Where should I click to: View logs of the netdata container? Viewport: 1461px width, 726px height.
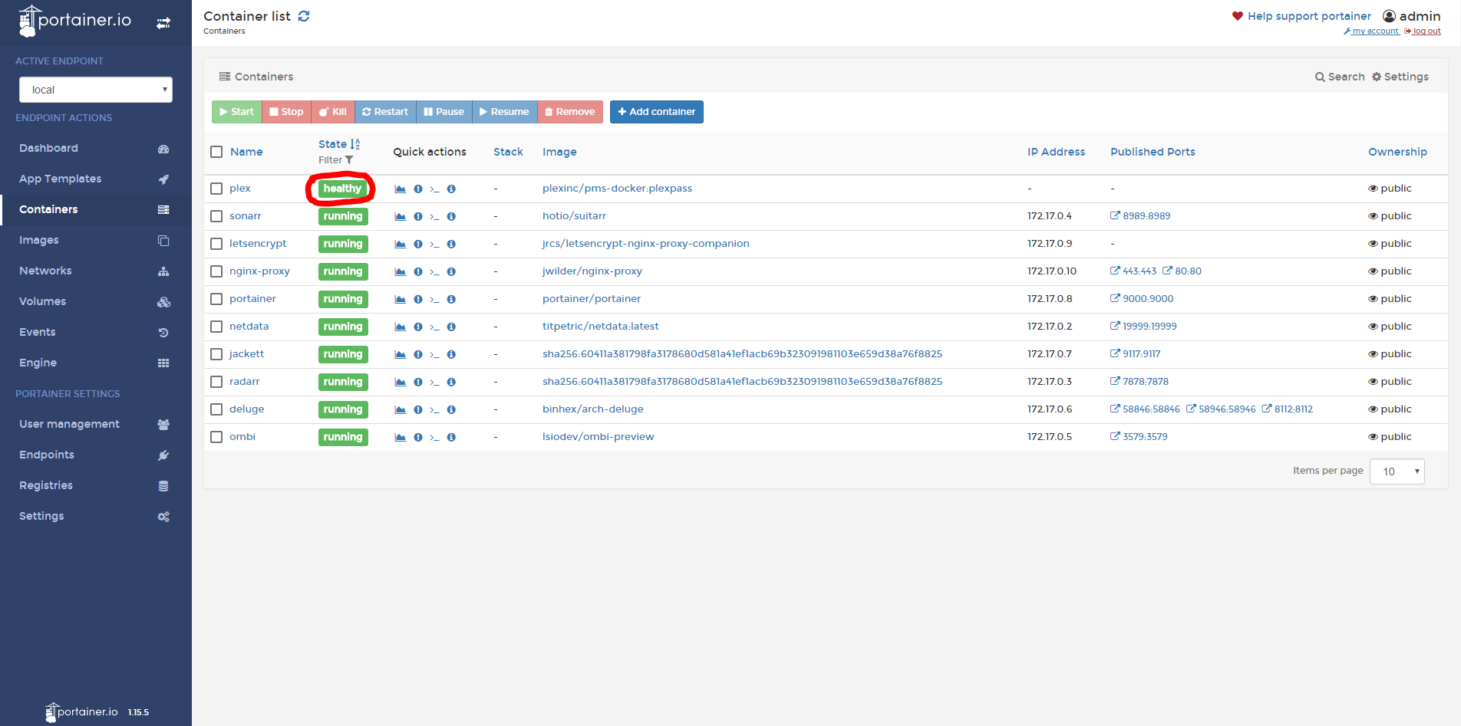(418, 327)
